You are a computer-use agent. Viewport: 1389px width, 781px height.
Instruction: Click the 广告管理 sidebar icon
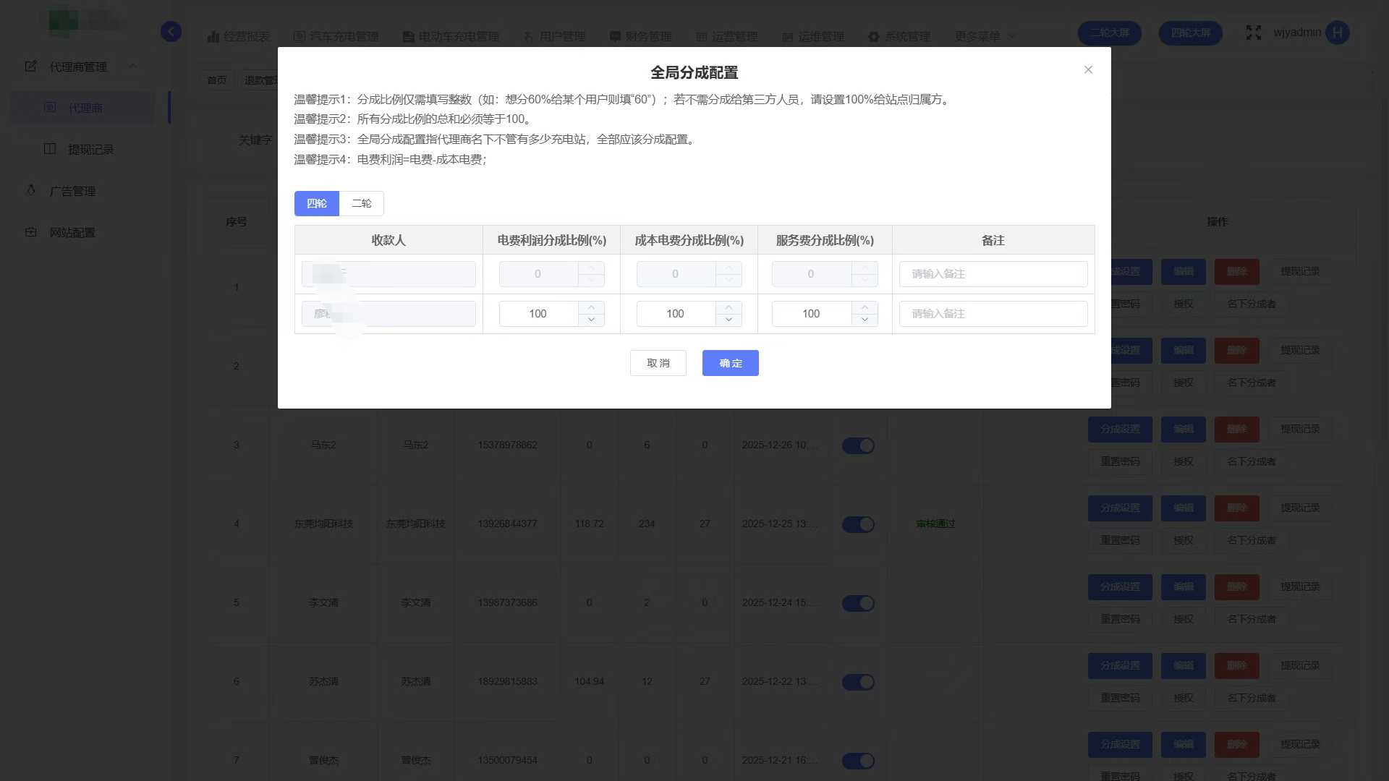pos(30,190)
